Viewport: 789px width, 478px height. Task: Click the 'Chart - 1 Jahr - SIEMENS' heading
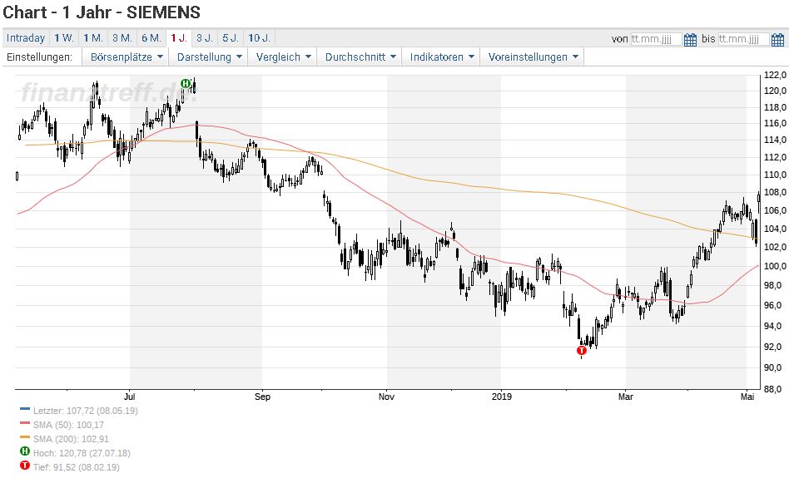point(102,12)
